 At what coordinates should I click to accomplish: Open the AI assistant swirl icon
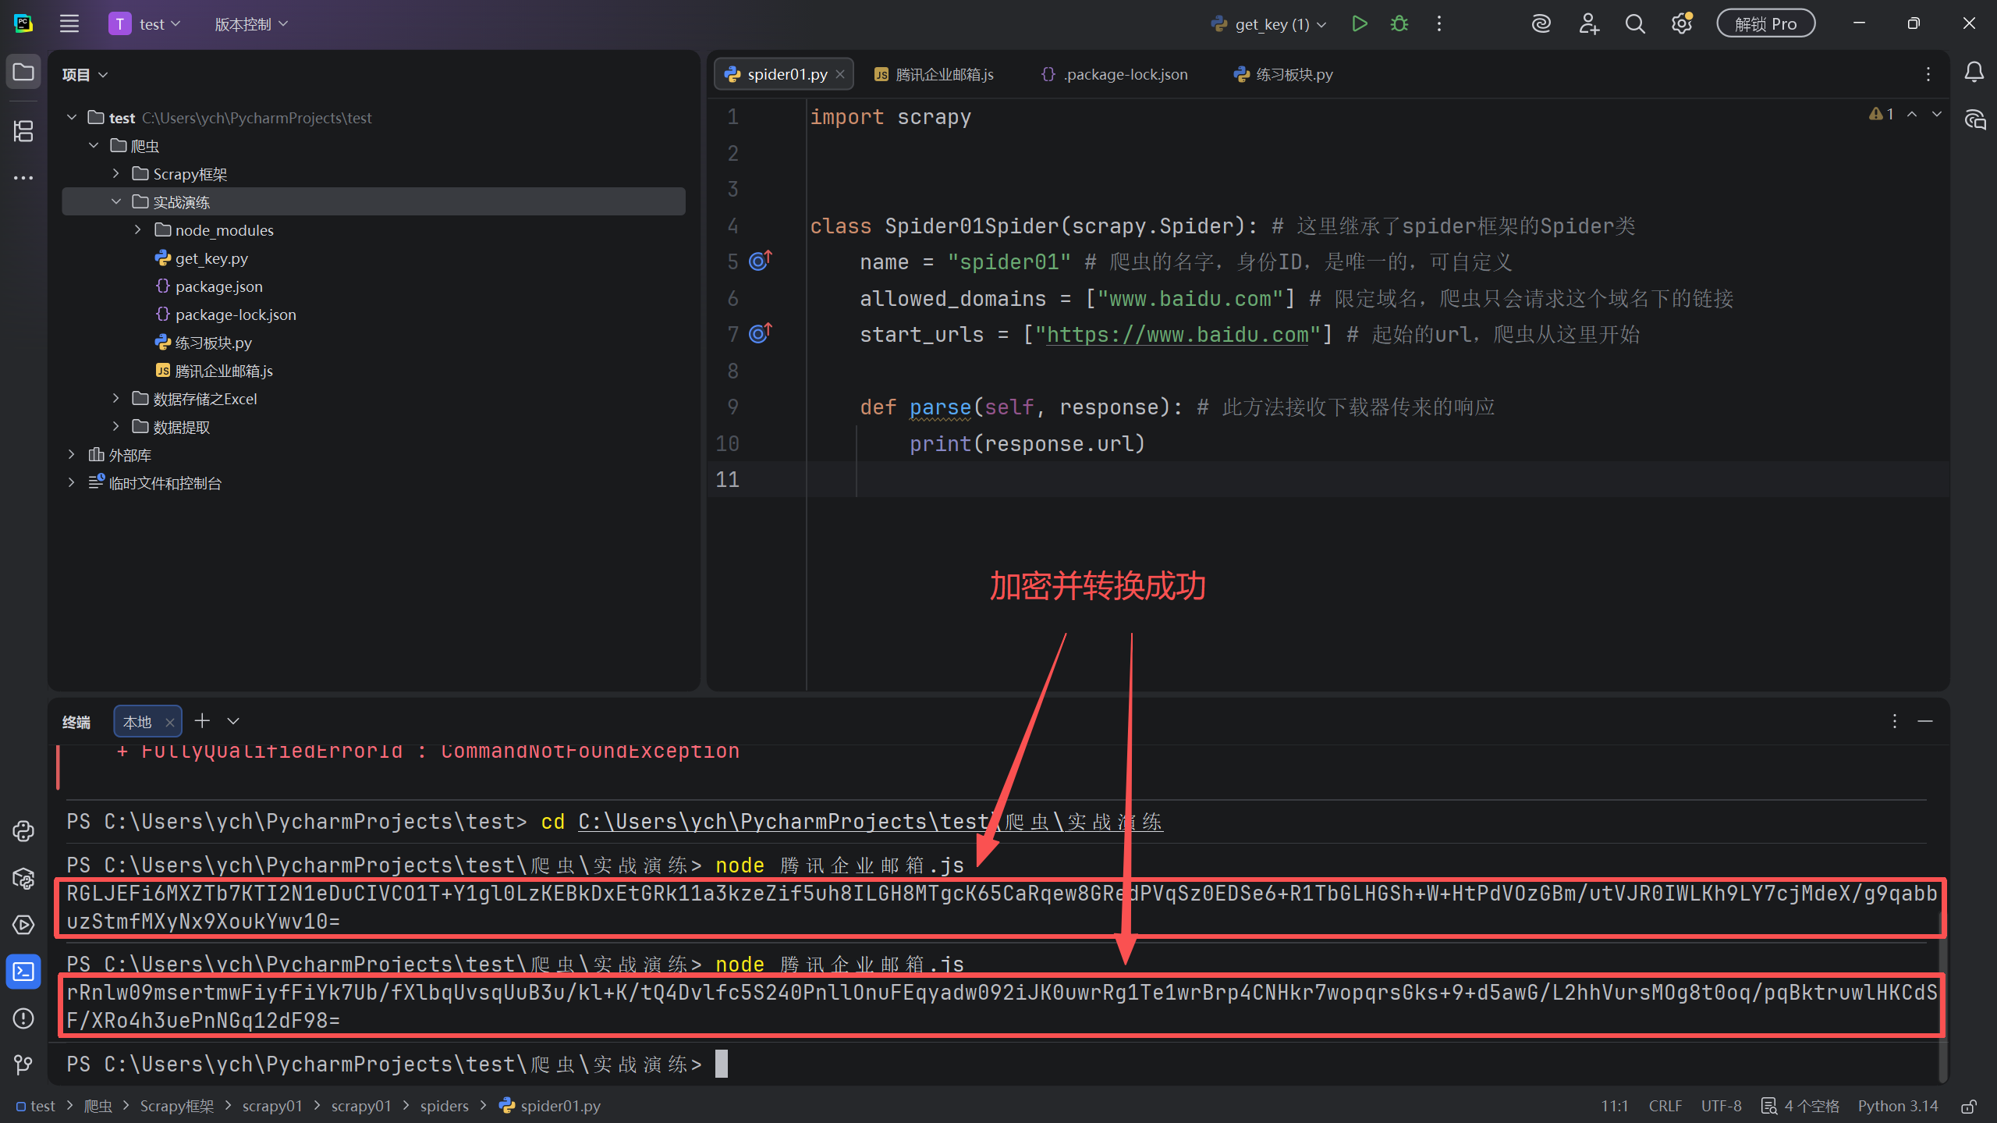(x=1541, y=23)
